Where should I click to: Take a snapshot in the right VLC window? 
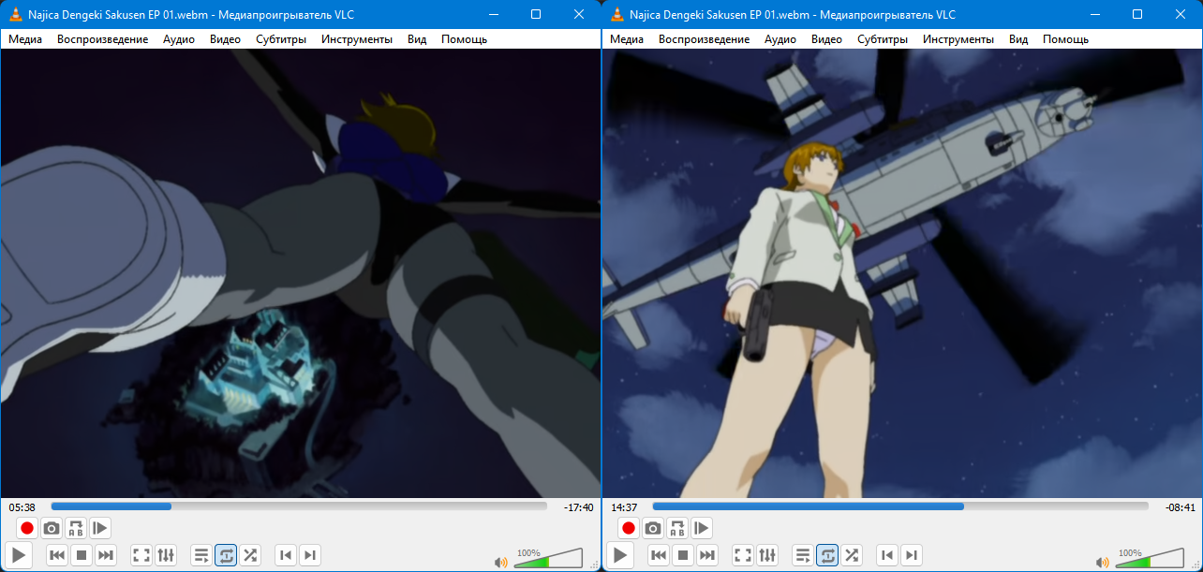(x=653, y=528)
